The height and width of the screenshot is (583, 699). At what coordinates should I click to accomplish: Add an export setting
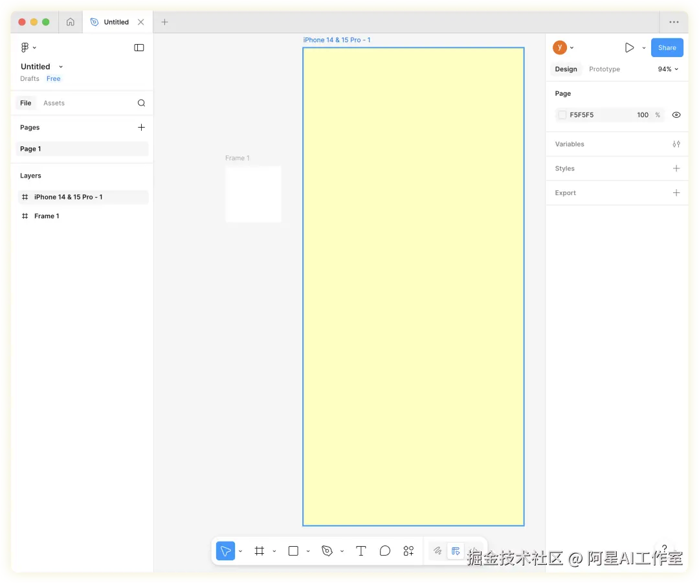pos(676,192)
